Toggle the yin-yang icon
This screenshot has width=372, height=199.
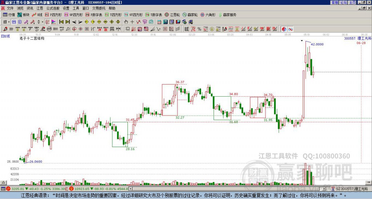284,29
